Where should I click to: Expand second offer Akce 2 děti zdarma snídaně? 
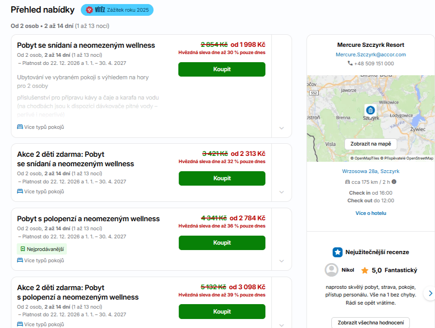pos(282,192)
